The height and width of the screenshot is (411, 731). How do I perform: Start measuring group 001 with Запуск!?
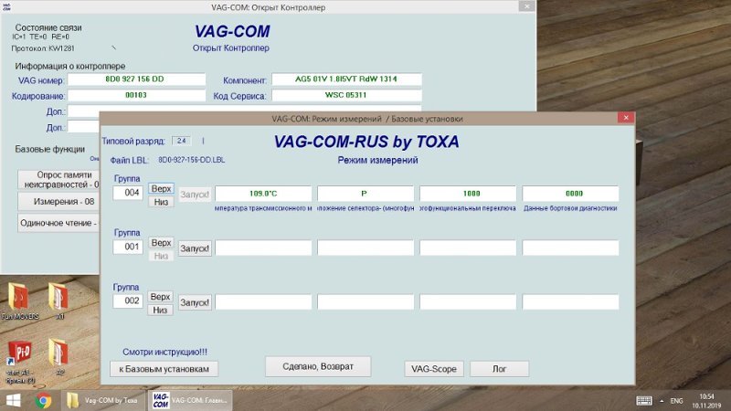point(195,248)
